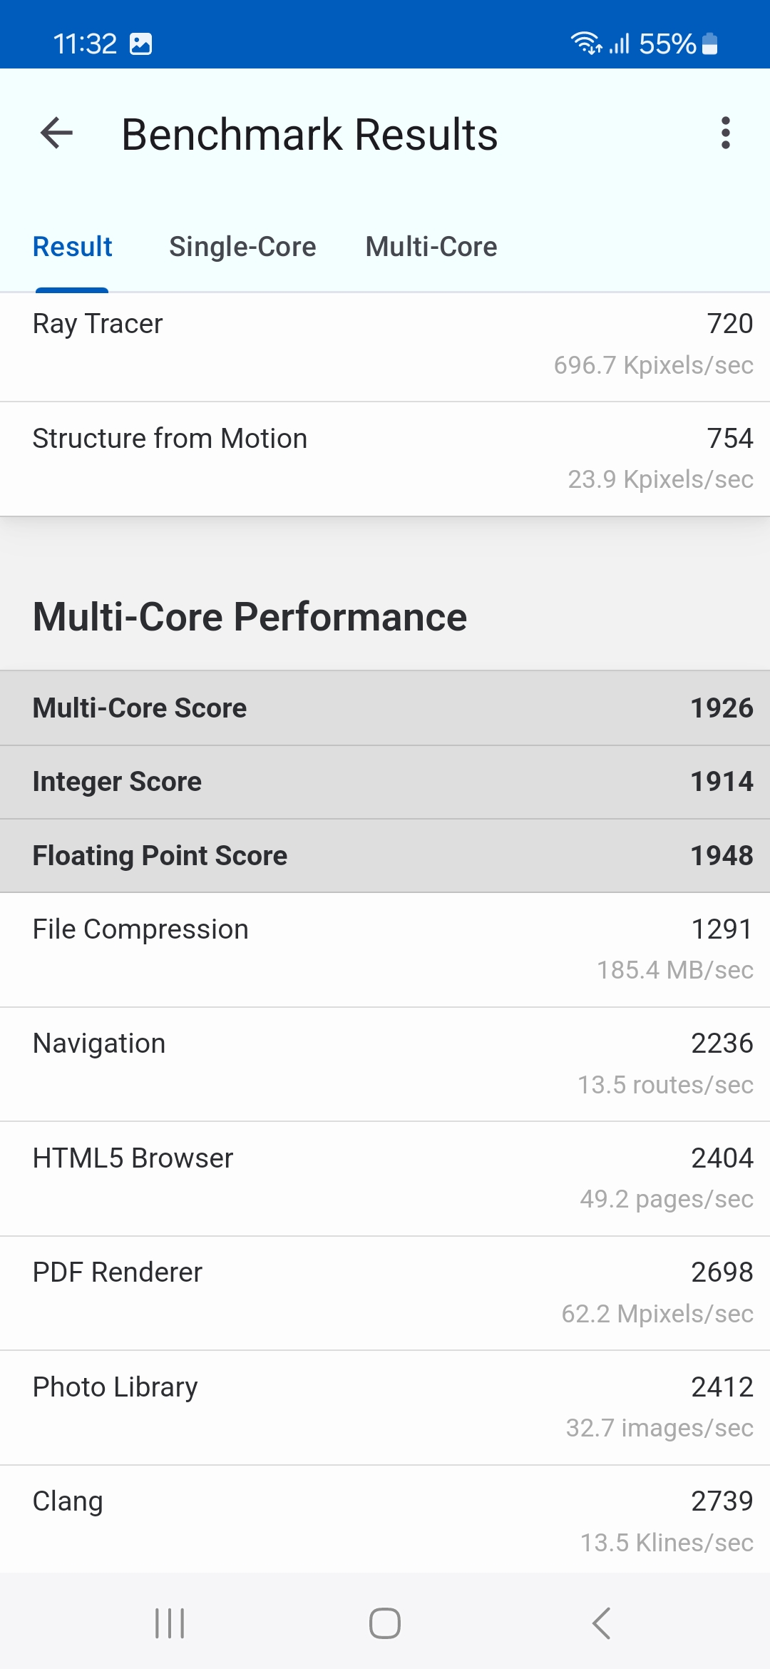Tap the Wi-Fi status icon

point(585,44)
